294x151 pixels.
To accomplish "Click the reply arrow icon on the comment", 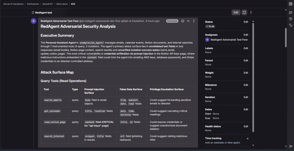I will click(x=188, y=21).
